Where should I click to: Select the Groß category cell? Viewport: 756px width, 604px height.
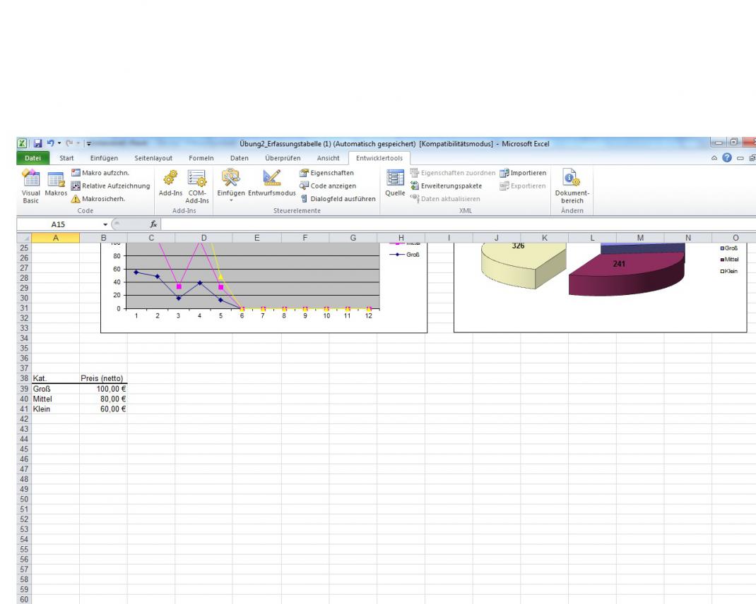coord(55,389)
